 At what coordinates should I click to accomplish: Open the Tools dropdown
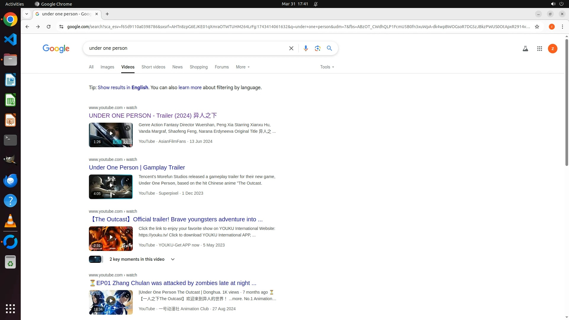[327, 67]
